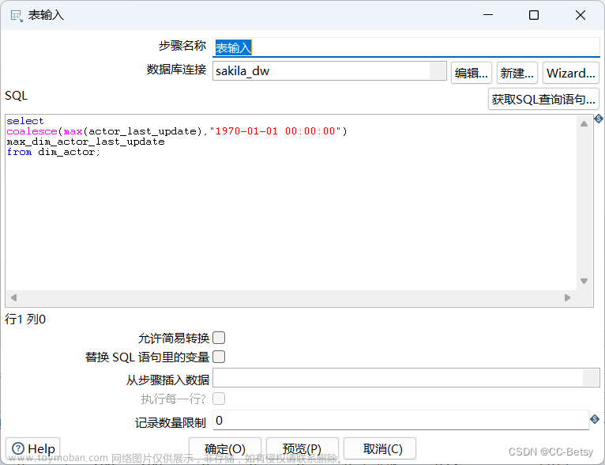This screenshot has width=605, height=465.
Task: Open the Wizard... button
Action: pyautogui.click(x=571, y=73)
